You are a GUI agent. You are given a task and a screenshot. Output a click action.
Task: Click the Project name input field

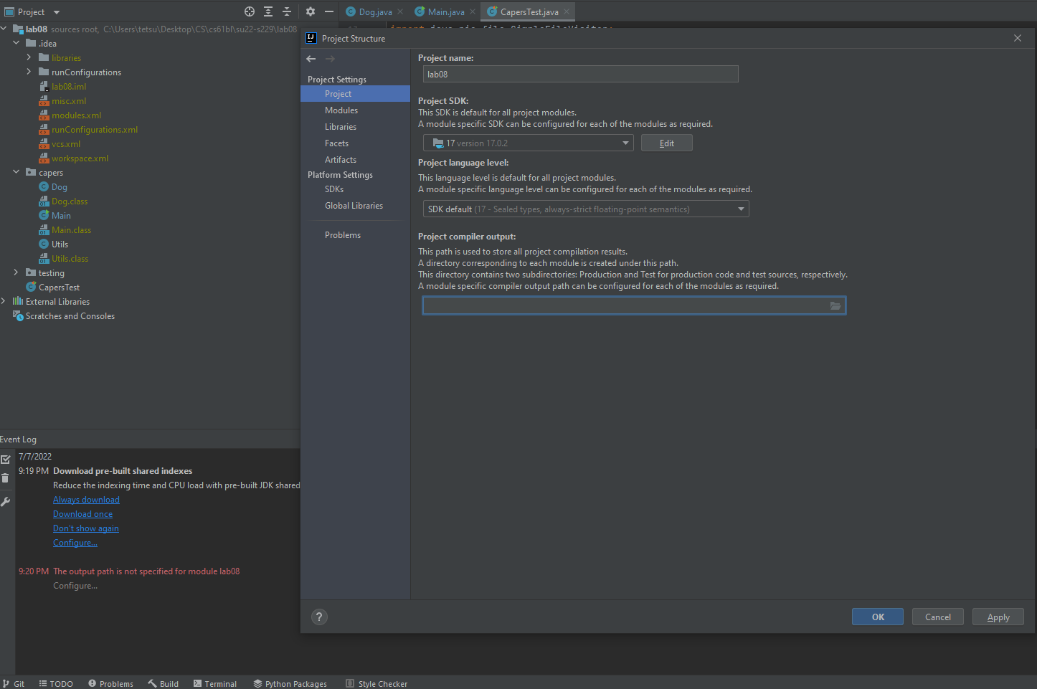click(580, 75)
